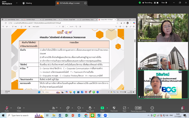
Task: Click the favorites star in shared address bar
Action: click(x=117, y=23)
